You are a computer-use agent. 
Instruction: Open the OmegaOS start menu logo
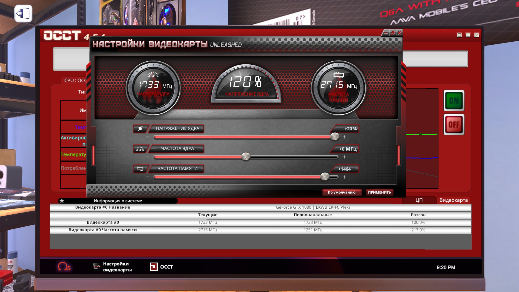point(64,267)
